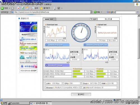
Task: Click into the Google search field
Action: 126,12
